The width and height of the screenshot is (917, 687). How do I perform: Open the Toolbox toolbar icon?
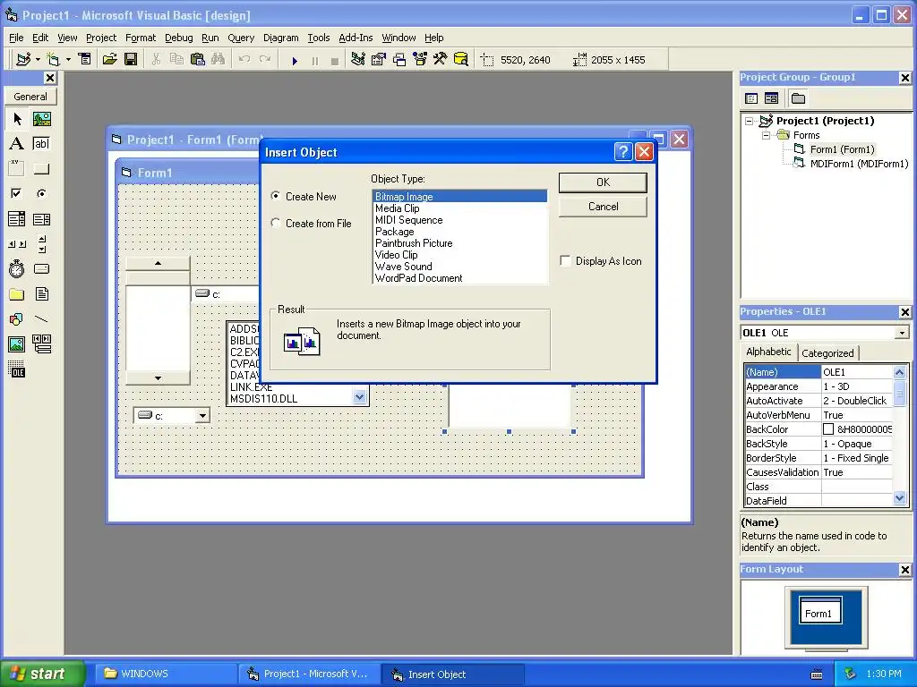click(441, 60)
